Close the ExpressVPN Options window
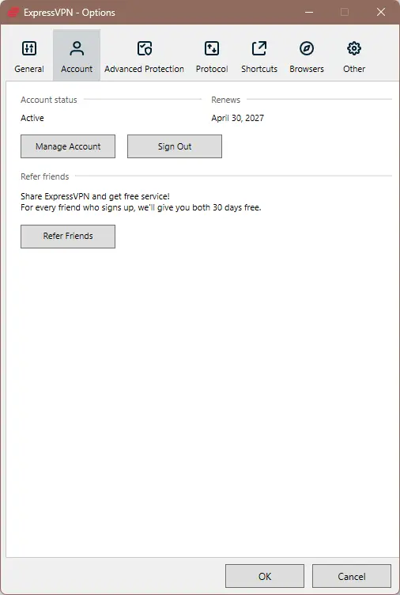Screen dimensions: 400x595 click(381, 12)
